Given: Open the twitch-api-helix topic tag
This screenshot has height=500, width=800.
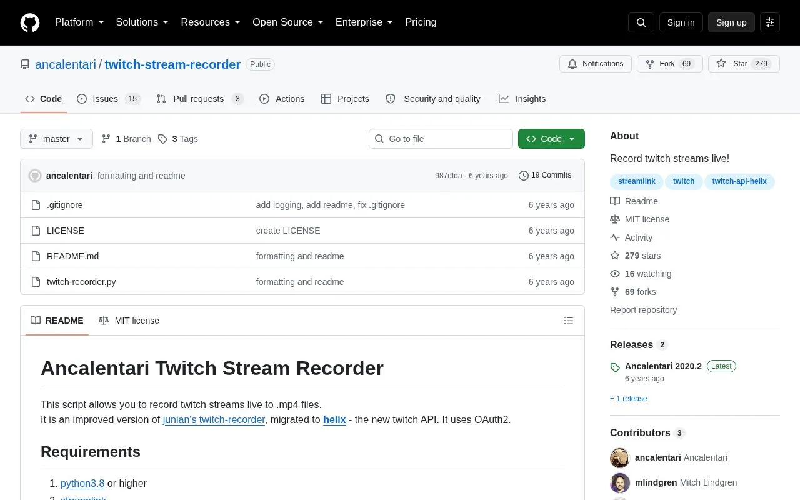Looking at the screenshot, I should pyautogui.click(x=739, y=181).
